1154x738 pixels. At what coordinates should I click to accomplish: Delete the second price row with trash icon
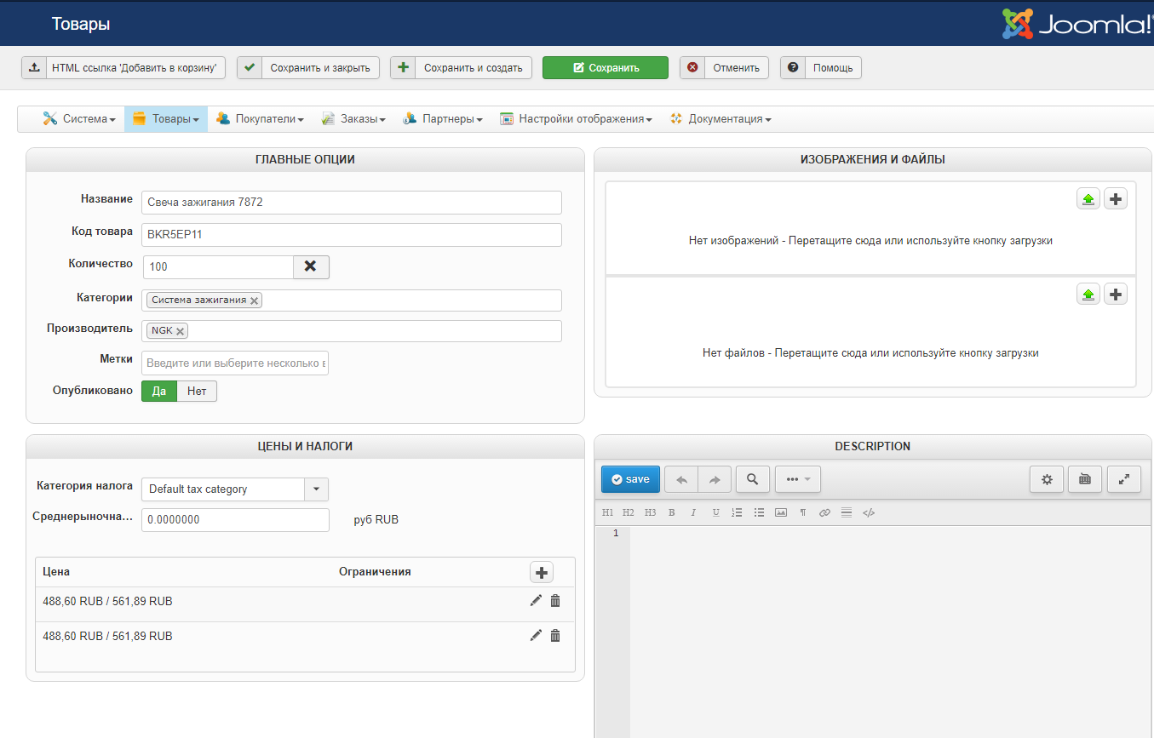[x=555, y=636]
